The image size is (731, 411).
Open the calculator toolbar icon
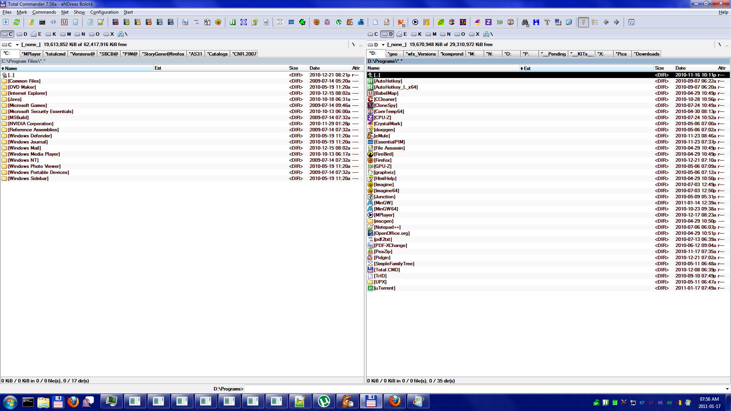[75, 22]
